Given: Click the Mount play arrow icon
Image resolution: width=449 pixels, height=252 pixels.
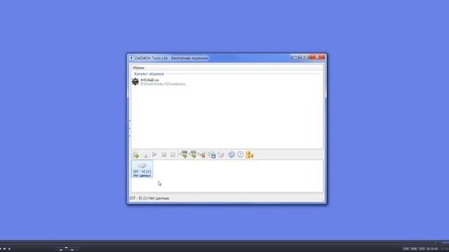Looking at the screenshot, I should [154, 155].
